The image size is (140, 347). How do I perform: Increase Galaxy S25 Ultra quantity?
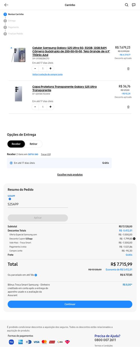(50, 69)
